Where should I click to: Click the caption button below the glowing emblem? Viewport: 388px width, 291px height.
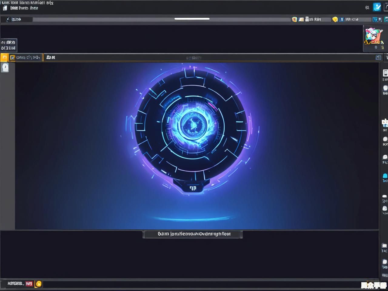pos(192,234)
